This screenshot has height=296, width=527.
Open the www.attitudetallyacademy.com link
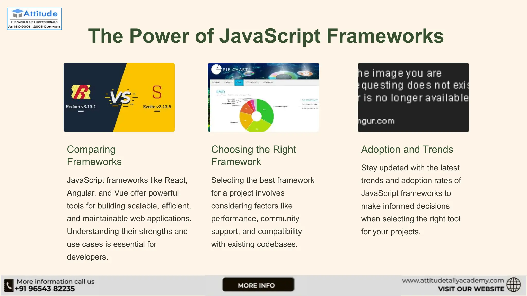(x=453, y=280)
